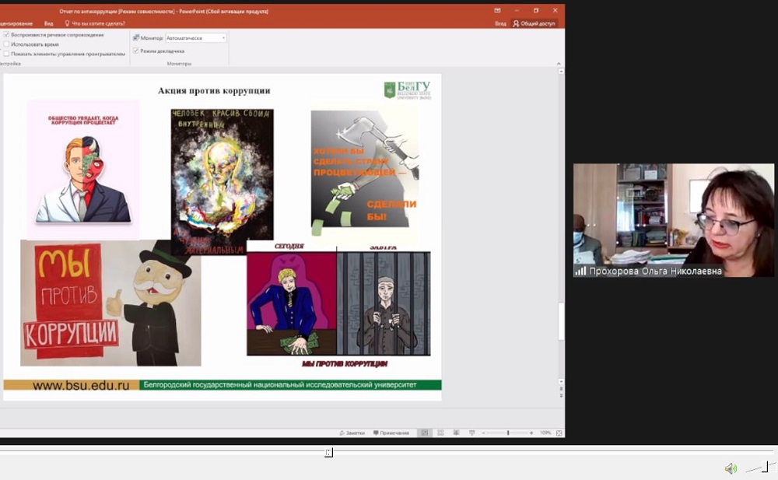Click the zoom out minus icon
The height and width of the screenshot is (480, 778).
484,433
